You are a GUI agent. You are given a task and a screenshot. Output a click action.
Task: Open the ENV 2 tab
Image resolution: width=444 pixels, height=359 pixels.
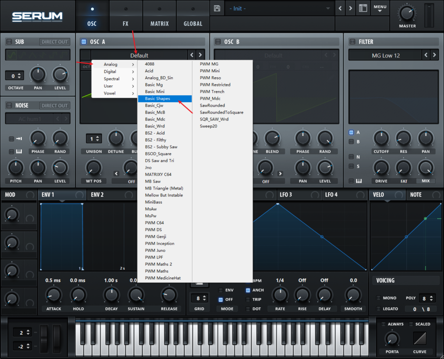pyautogui.click(x=97, y=195)
